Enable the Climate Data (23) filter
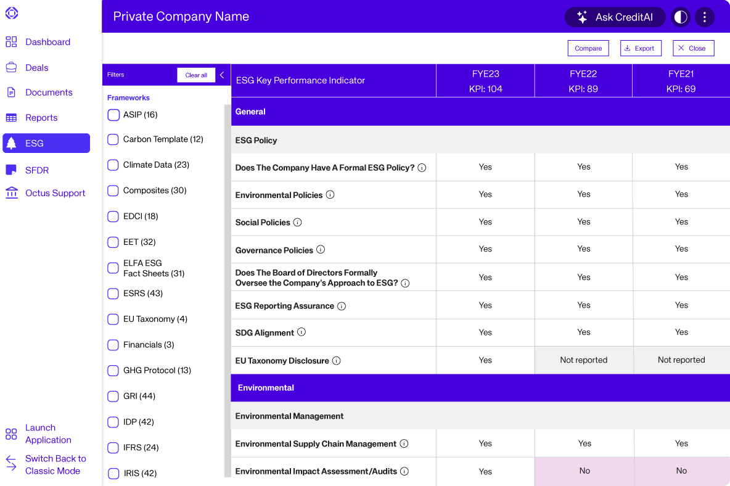 click(x=113, y=165)
